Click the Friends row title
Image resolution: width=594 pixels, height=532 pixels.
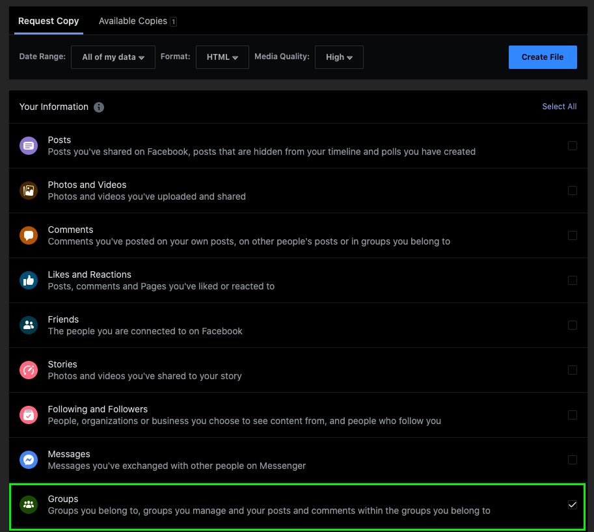pyautogui.click(x=63, y=319)
